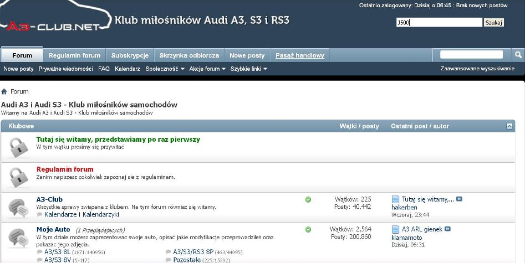
Task: Open the Skrzynka odbiorcza tab
Action: (189, 55)
